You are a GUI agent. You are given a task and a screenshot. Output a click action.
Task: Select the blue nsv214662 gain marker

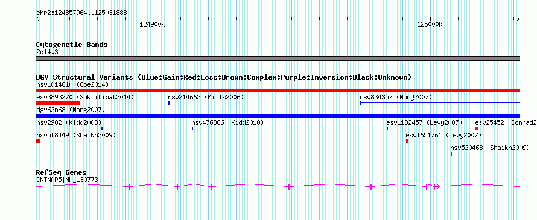pos(169,103)
